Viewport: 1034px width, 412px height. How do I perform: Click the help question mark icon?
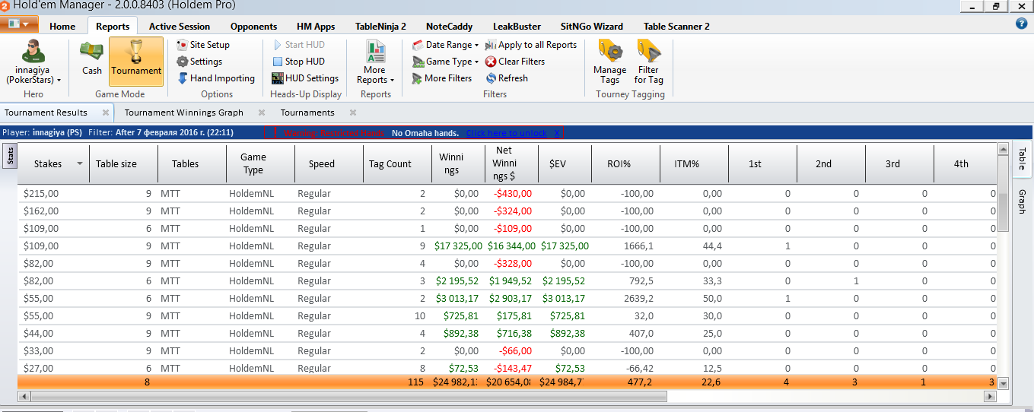pyautogui.click(x=1022, y=24)
